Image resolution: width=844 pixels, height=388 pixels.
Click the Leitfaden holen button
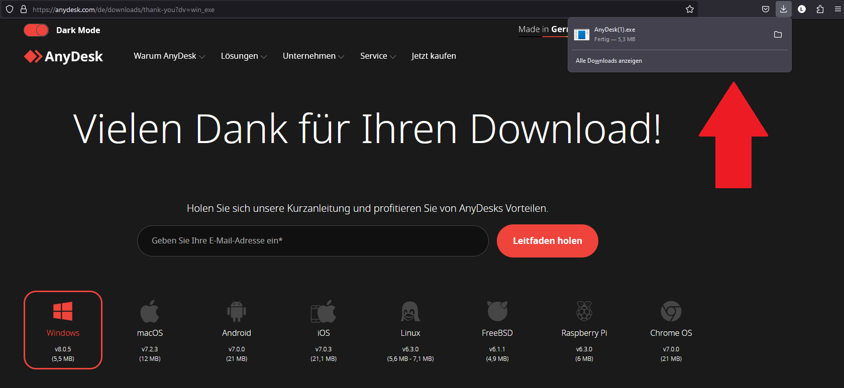tap(547, 241)
